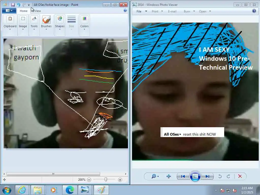
Task: Click the Save icon in Paint title bar
Action: coord(13,5)
